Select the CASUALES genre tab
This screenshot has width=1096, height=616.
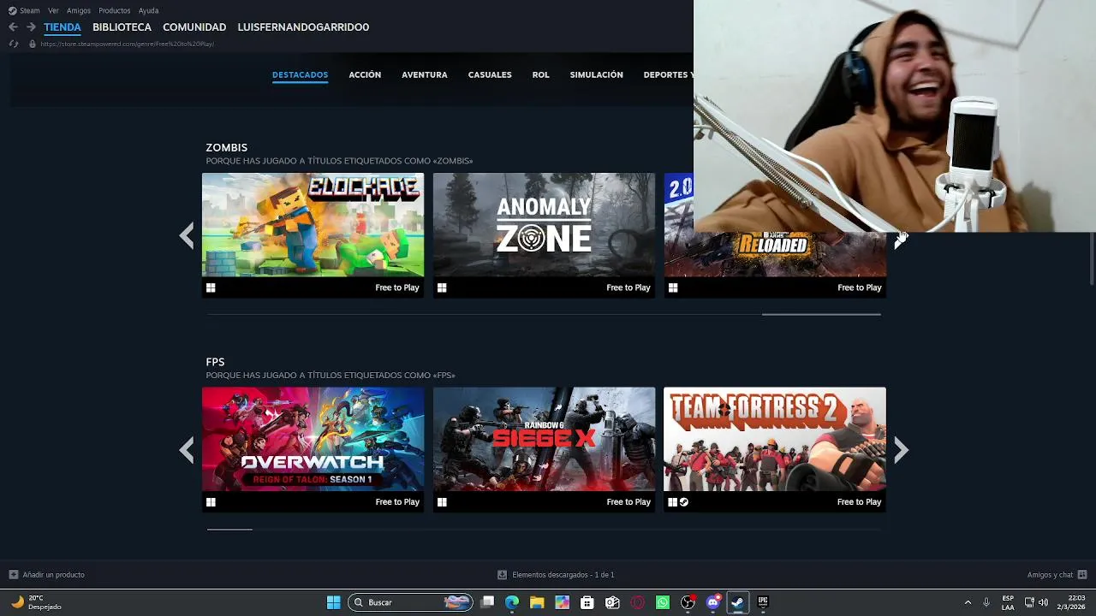(x=490, y=75)
